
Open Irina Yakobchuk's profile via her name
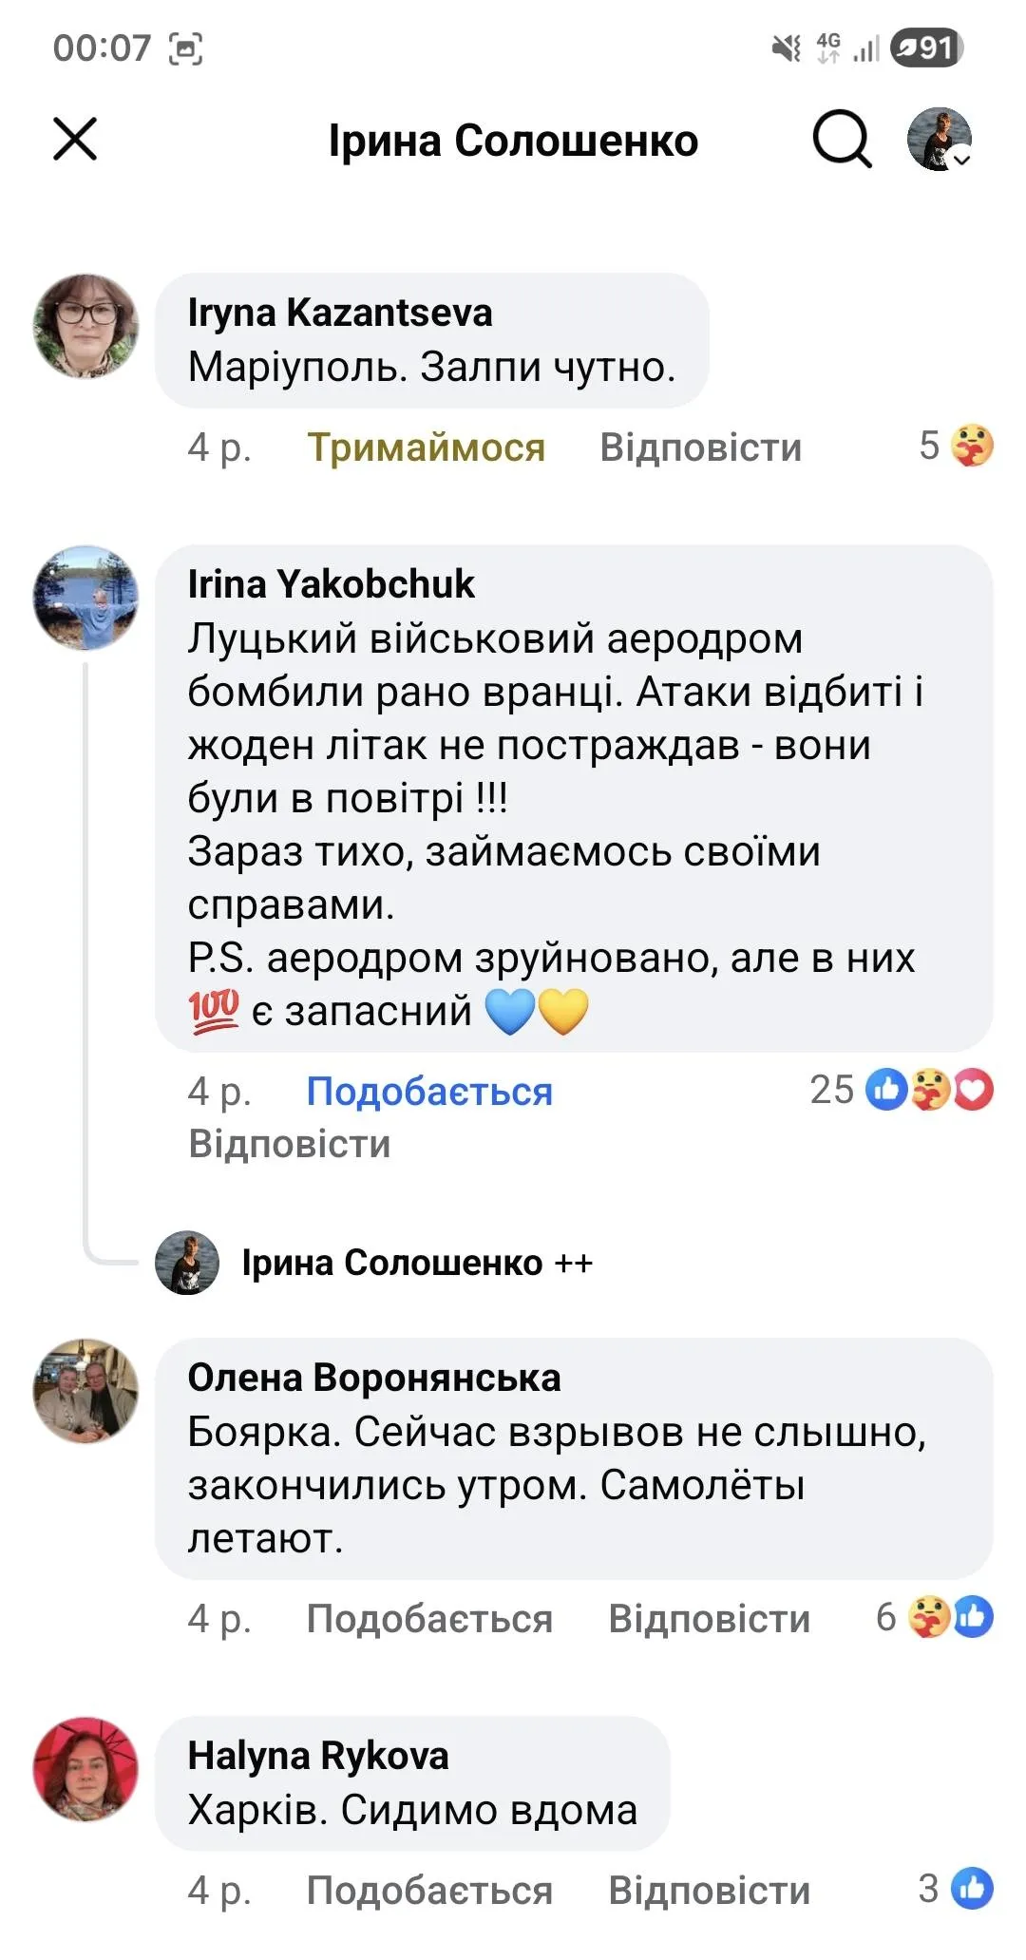(331, 584)
